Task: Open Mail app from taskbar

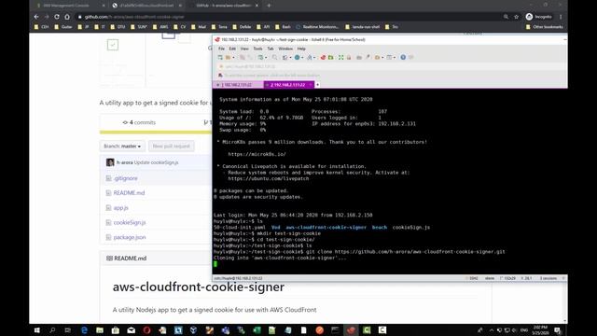Action: [x=131, y=330]
